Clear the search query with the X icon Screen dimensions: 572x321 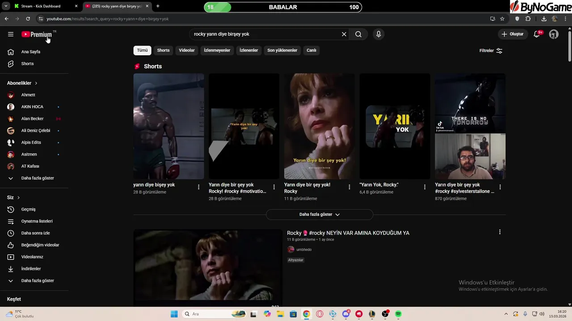pyautogui.click(x=344, y=34)
